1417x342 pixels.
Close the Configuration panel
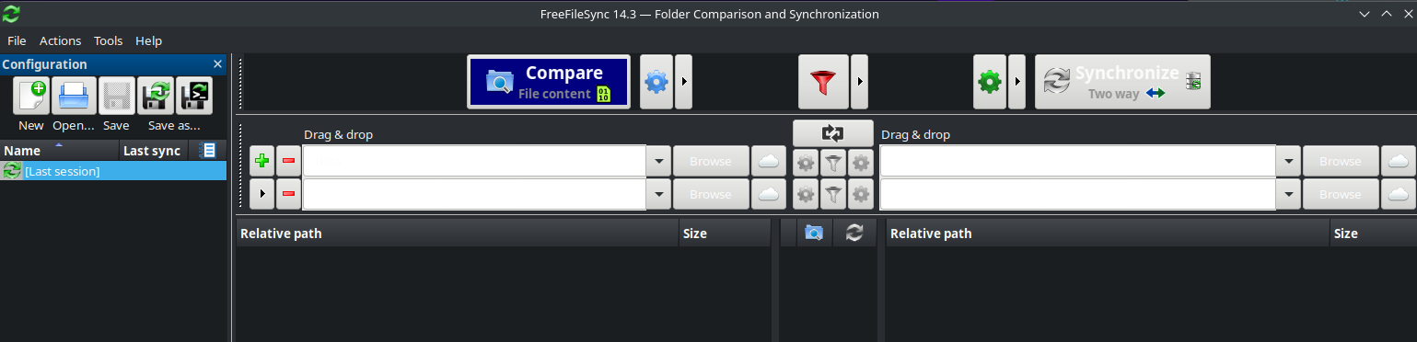pyautogui.click(x=218, y=64)
